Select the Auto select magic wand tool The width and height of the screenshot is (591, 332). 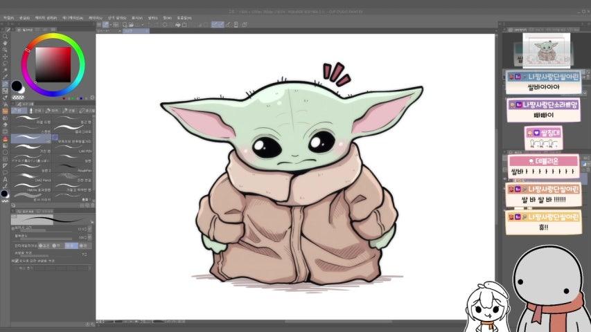5,71
